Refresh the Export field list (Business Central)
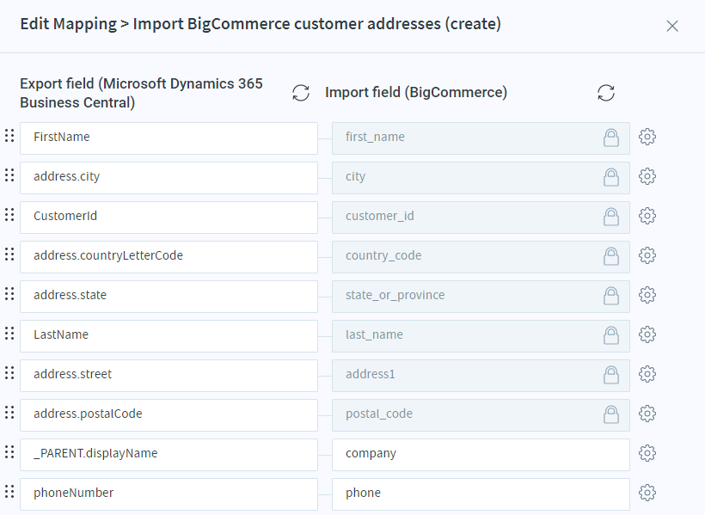705x515 pixels. tap(301, 93)
